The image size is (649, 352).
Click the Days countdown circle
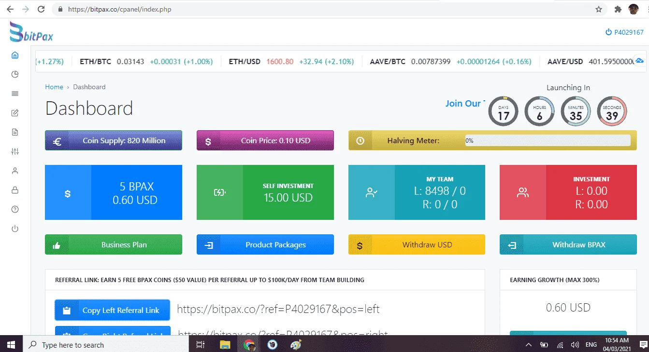[x=504, y=111]
